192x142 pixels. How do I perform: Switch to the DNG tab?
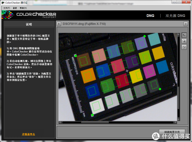coord(150,16)
